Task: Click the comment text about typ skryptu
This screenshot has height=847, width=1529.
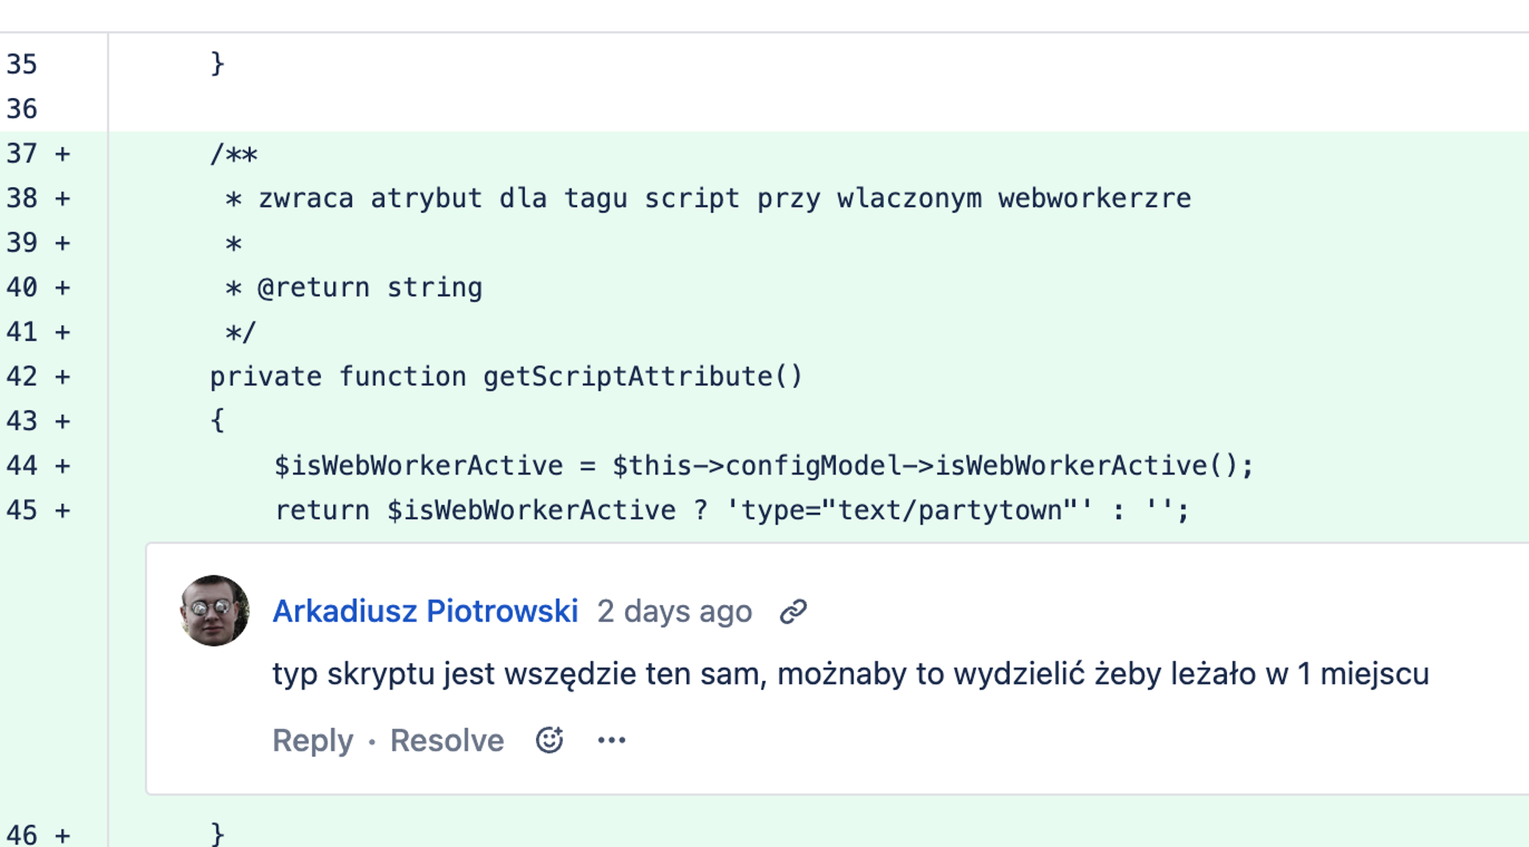Action: tap(850, 674)
